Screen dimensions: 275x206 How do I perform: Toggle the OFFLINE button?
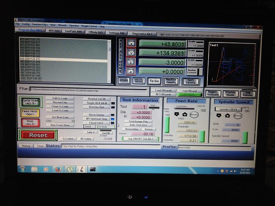point(124,80)
